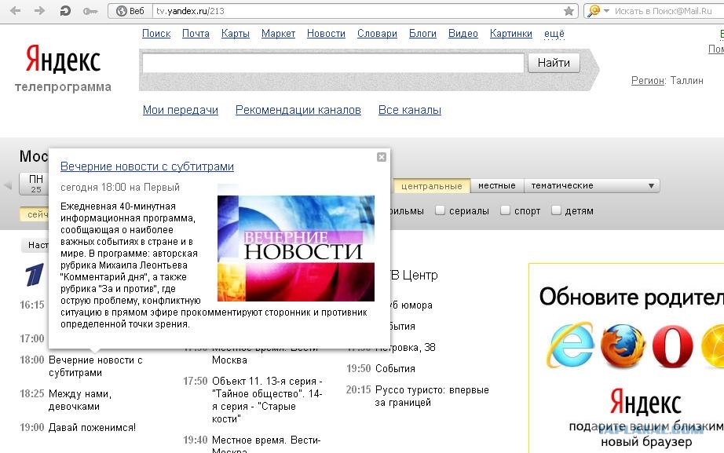Expand the ещё services menu
The height and width of the screenshot is (453, 724).
(554, 34)
